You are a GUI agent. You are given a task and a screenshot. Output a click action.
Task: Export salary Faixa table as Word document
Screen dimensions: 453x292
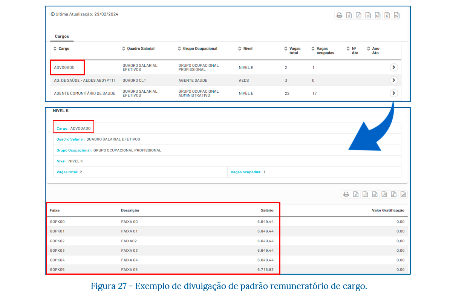(x=403, y=194)
